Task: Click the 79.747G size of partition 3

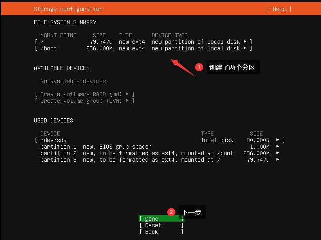Action: pos(258,160)
